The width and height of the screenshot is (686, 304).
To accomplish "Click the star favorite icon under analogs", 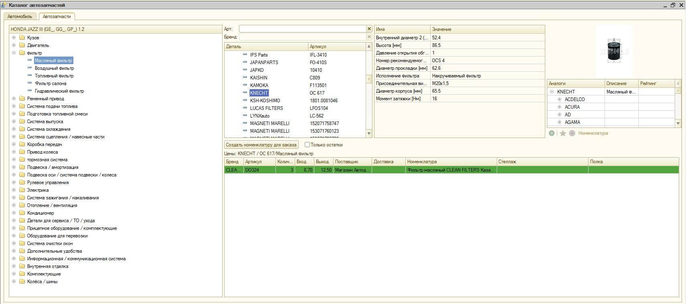I will point(563,133).
